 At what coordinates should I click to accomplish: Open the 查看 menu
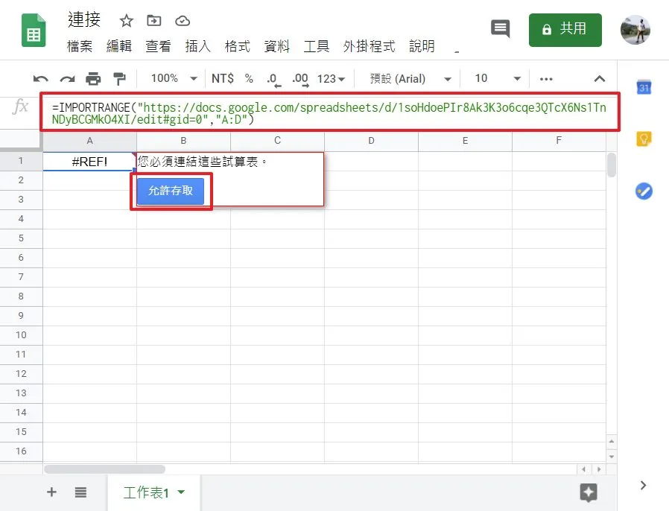[x=158, y=46]
